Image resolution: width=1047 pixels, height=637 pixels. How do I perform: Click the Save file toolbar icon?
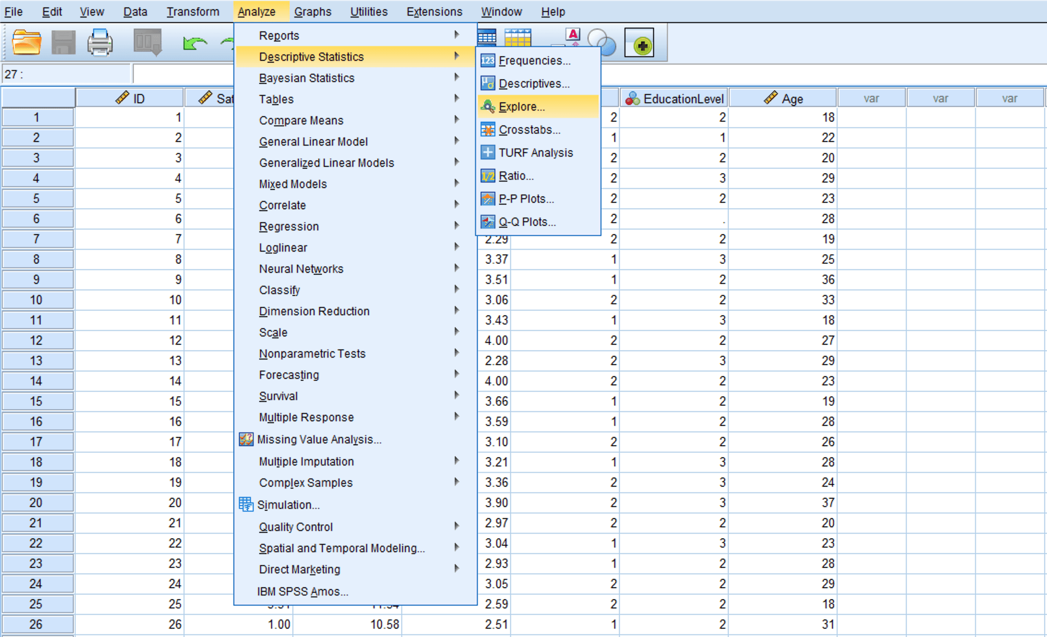coord(63,43)
